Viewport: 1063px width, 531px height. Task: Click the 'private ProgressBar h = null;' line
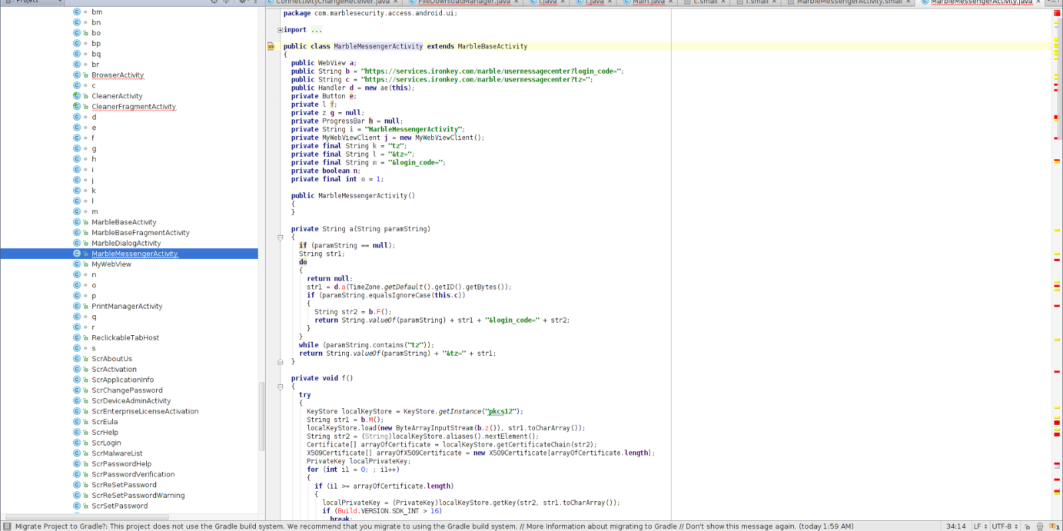coord(346,121)
